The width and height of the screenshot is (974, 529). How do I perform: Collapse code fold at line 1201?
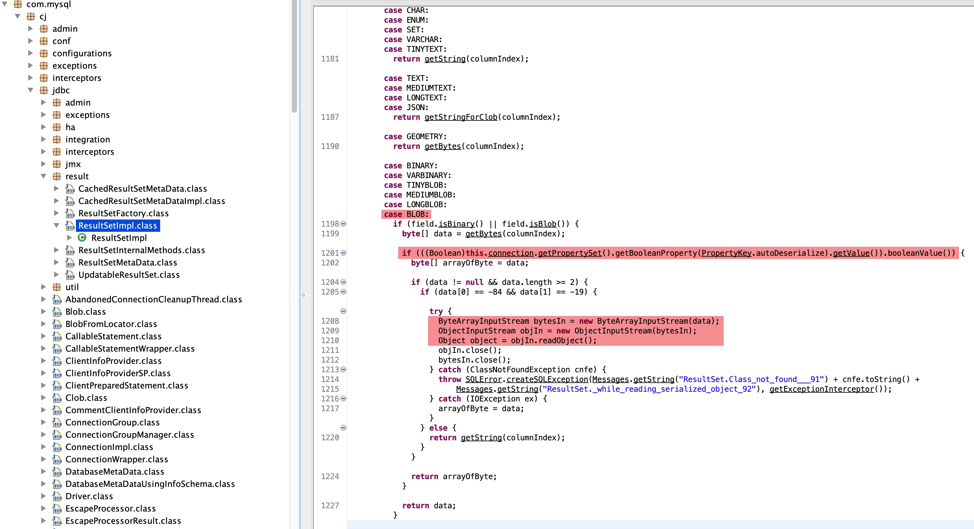point(343,253)
